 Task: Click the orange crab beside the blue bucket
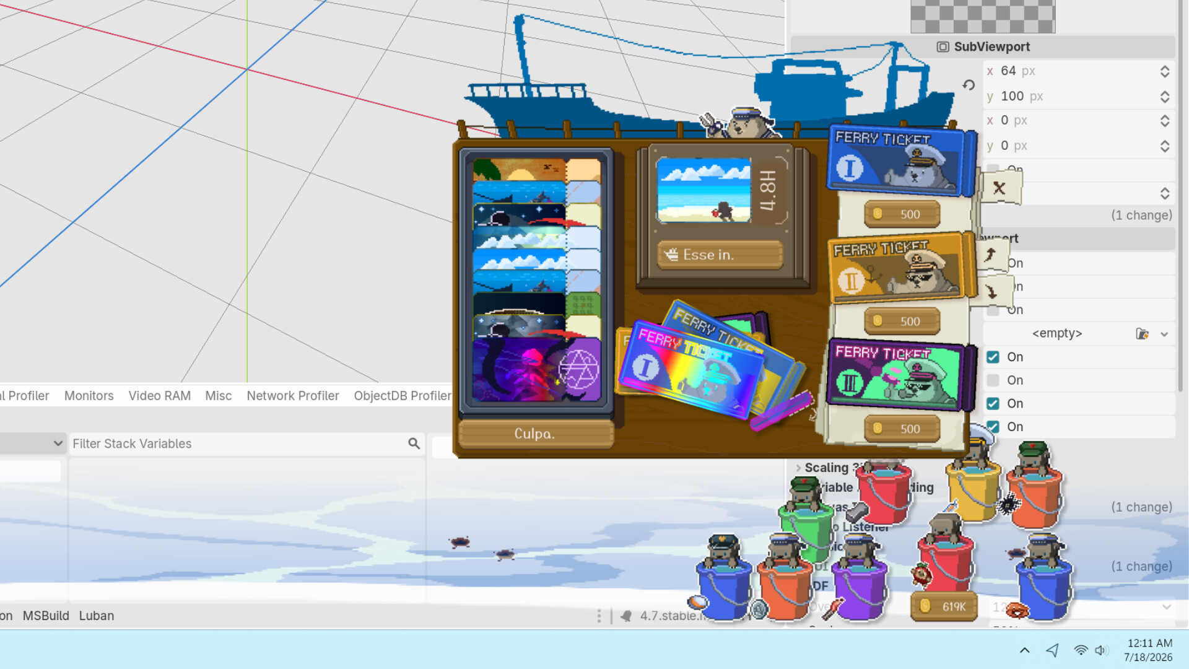coord(1017,611)
